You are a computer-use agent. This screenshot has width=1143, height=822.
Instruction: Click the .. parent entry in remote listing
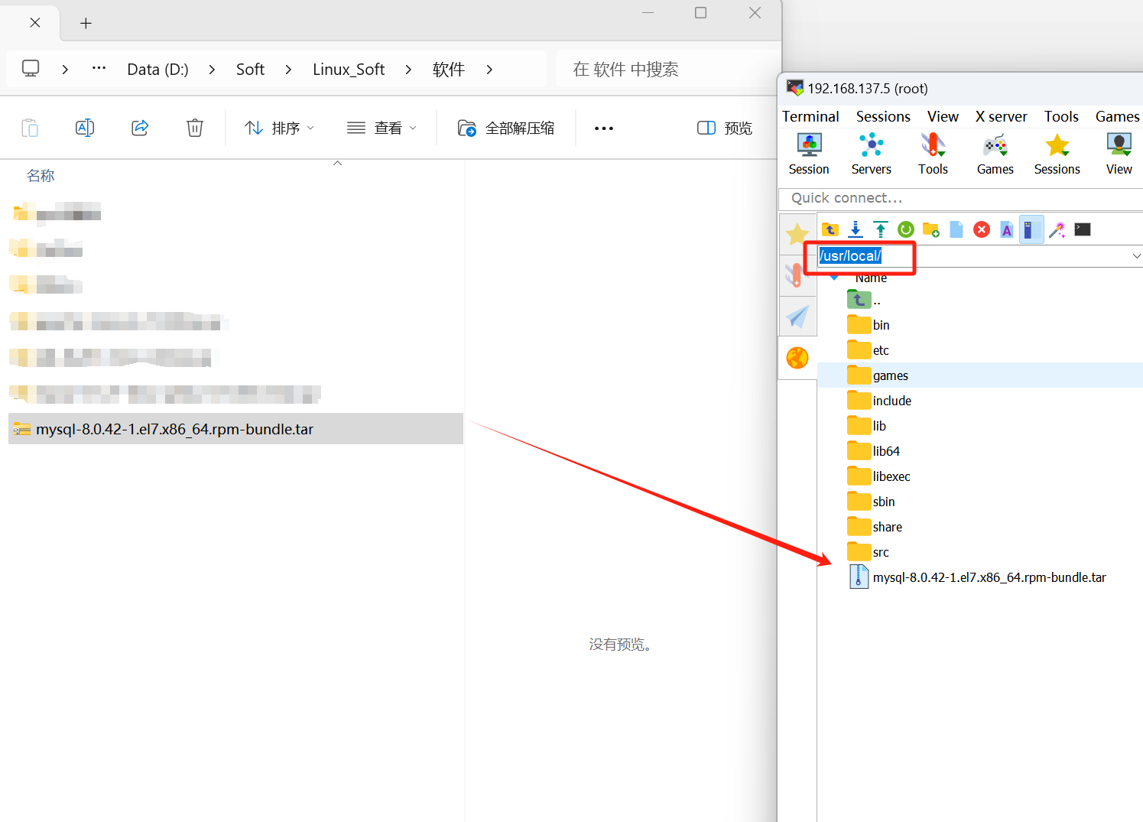(865, 300)
